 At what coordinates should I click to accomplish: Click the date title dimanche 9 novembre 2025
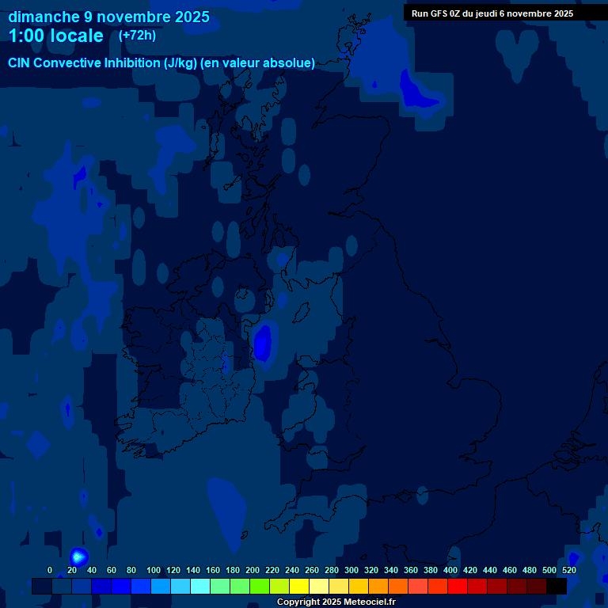click(108, 17)
